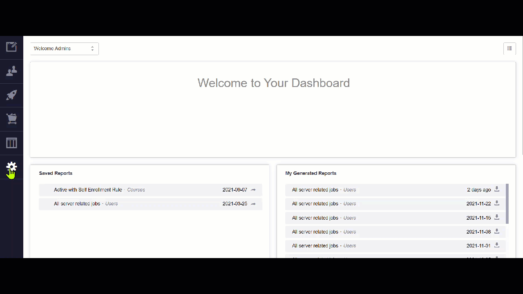Click the 2021-09-07 saved report date
This screenshot has width=523, height=294.
click(235, 190)
